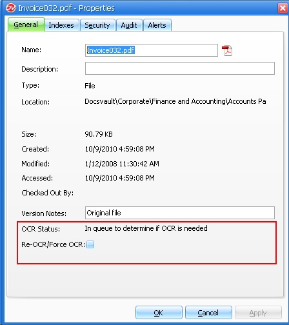Click the Cancel button
The width and height of the screenshot is (289, 325).
point(208,313)
